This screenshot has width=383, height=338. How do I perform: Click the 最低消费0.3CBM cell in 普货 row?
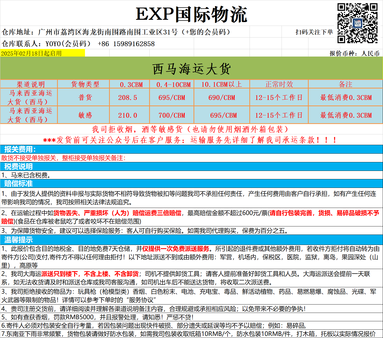[x=346, y=98]
